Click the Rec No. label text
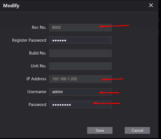This screenshot has width=161, height=139. 39,27
